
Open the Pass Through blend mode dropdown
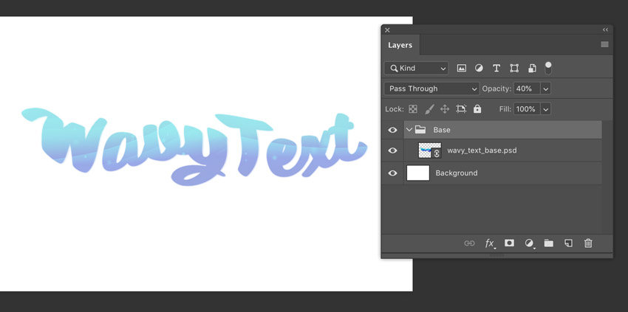[x=431, y=89]
